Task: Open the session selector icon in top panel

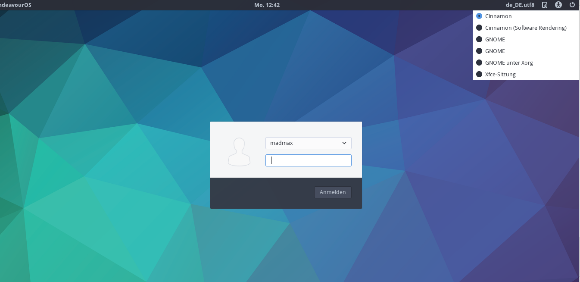Action: click(x=545, y=5)
